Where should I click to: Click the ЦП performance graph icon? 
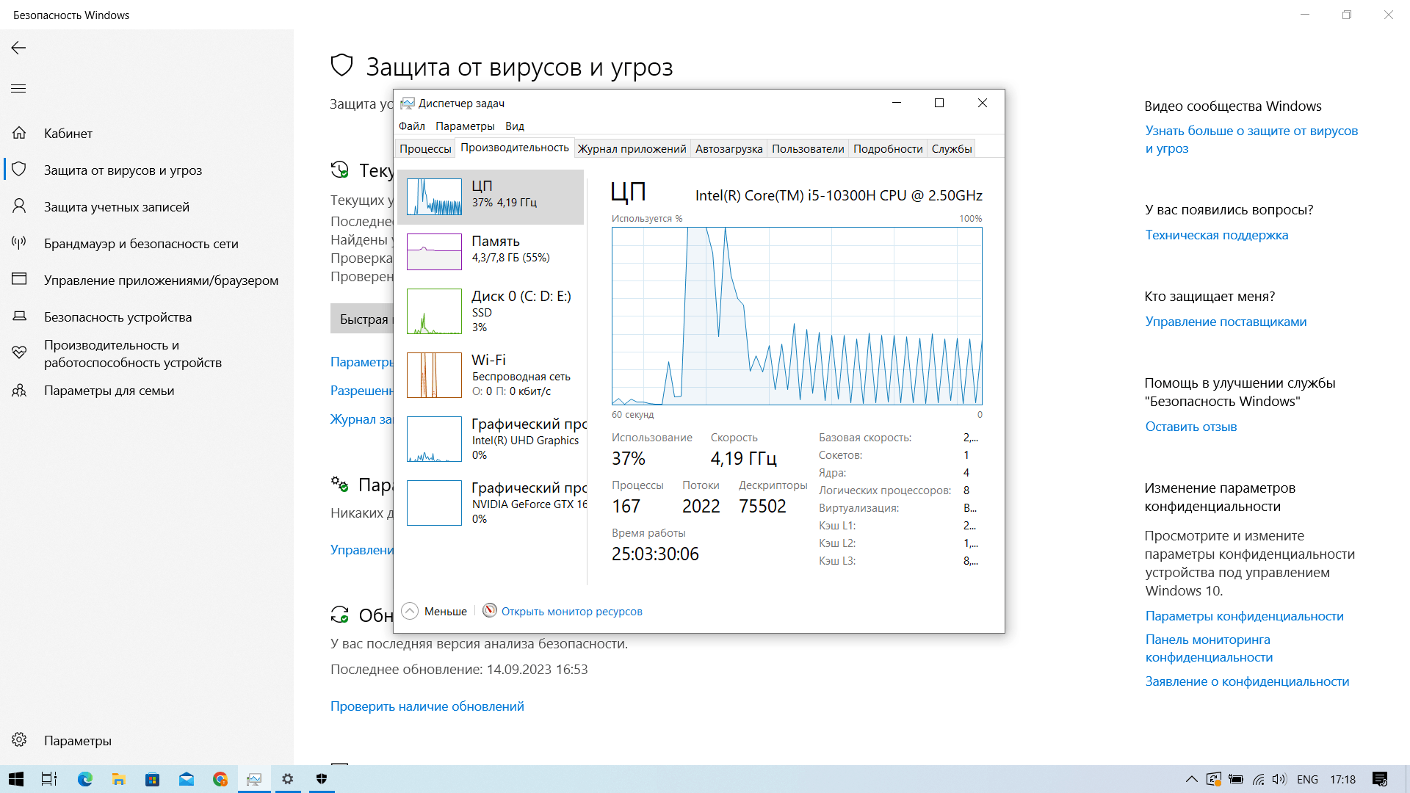tap(434, 192)
